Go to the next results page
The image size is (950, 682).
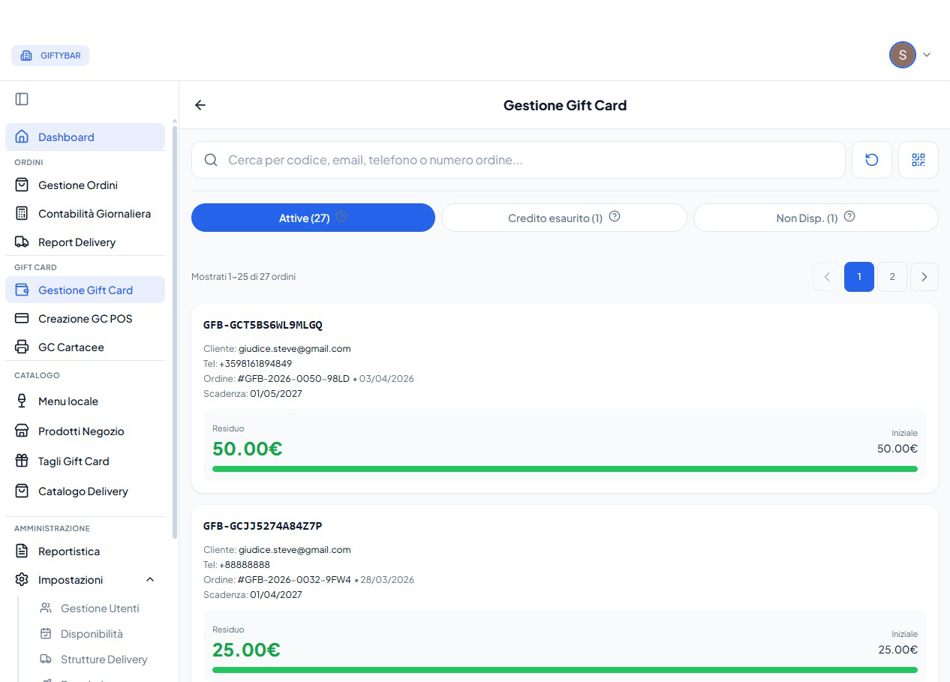(x=924, y=277)
